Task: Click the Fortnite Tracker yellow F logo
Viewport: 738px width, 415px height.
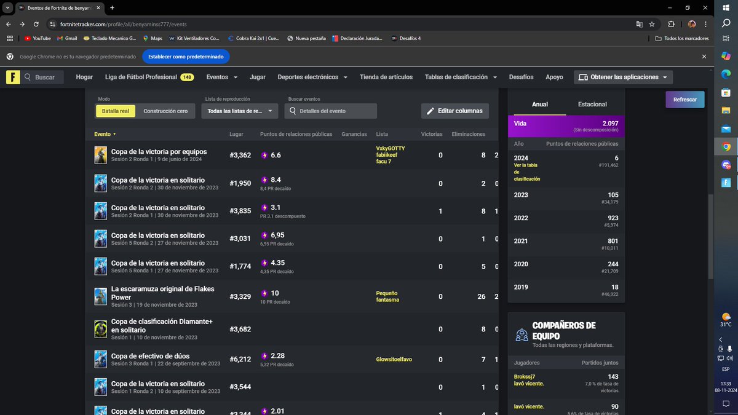Action: [x=14, y=77]
